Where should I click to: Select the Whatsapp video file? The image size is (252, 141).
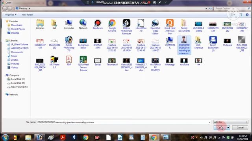pos(170,62)
